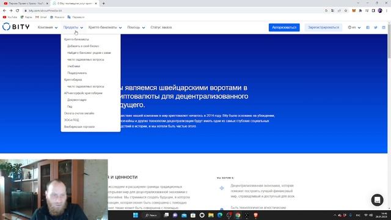Select Документация menu item
391x220 pixels.
77,100
